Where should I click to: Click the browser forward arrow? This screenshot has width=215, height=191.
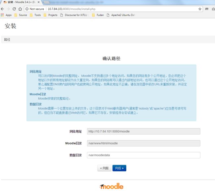tap(8, 9)
